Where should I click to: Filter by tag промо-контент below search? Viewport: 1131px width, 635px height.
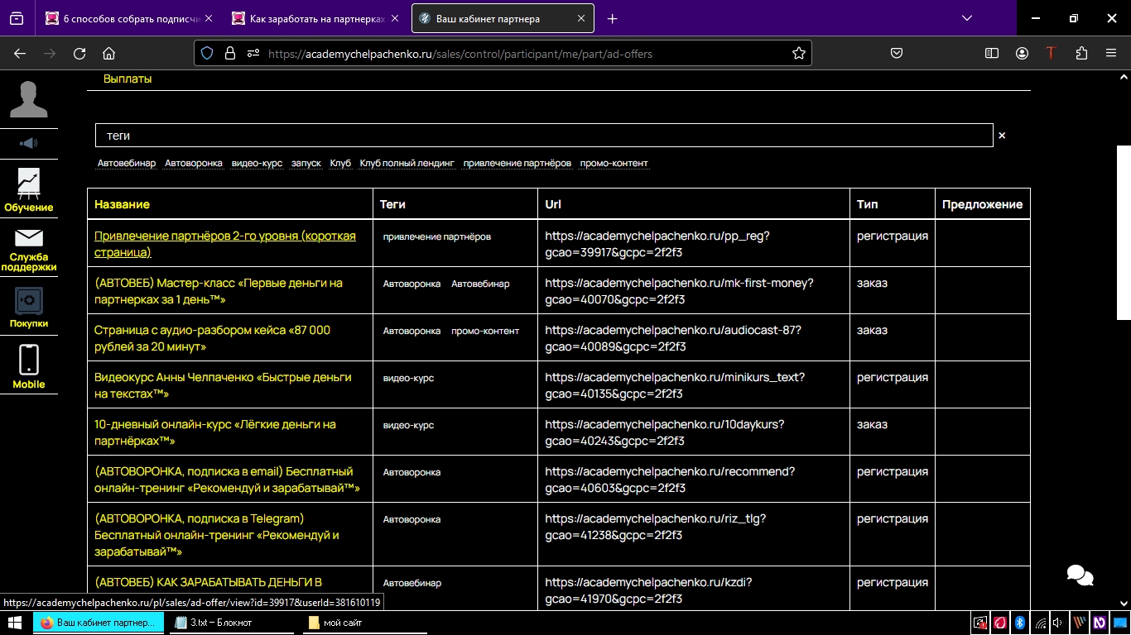pos(614,163)
